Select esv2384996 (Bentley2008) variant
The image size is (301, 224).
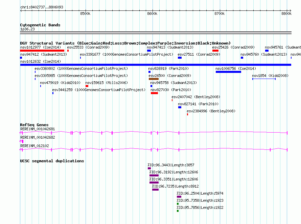tap(211, 111)
